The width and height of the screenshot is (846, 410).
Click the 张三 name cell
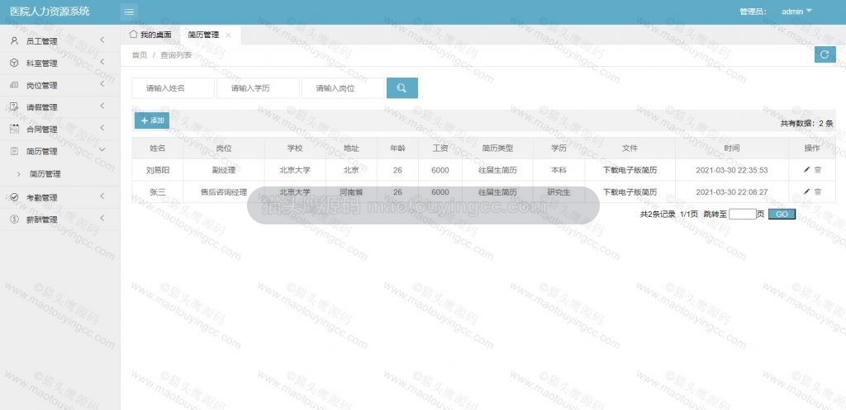[x=158, y=192]
